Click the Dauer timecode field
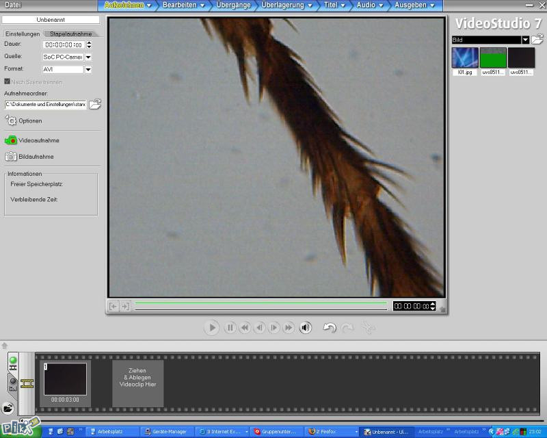Image resolution: width=547 pixels, height=438 pixels. pos(64,44)
